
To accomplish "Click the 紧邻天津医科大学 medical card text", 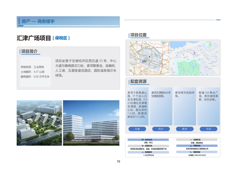I will click(x=161, y=94).
